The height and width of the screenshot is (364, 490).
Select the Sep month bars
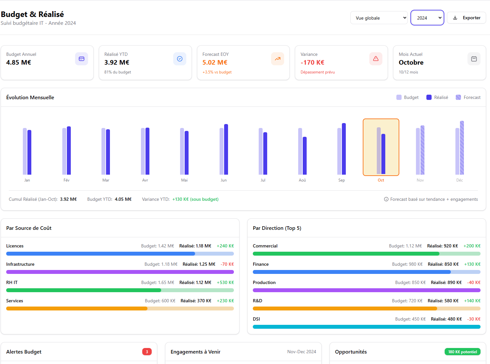pyautogui.click(x=342, y=150)
